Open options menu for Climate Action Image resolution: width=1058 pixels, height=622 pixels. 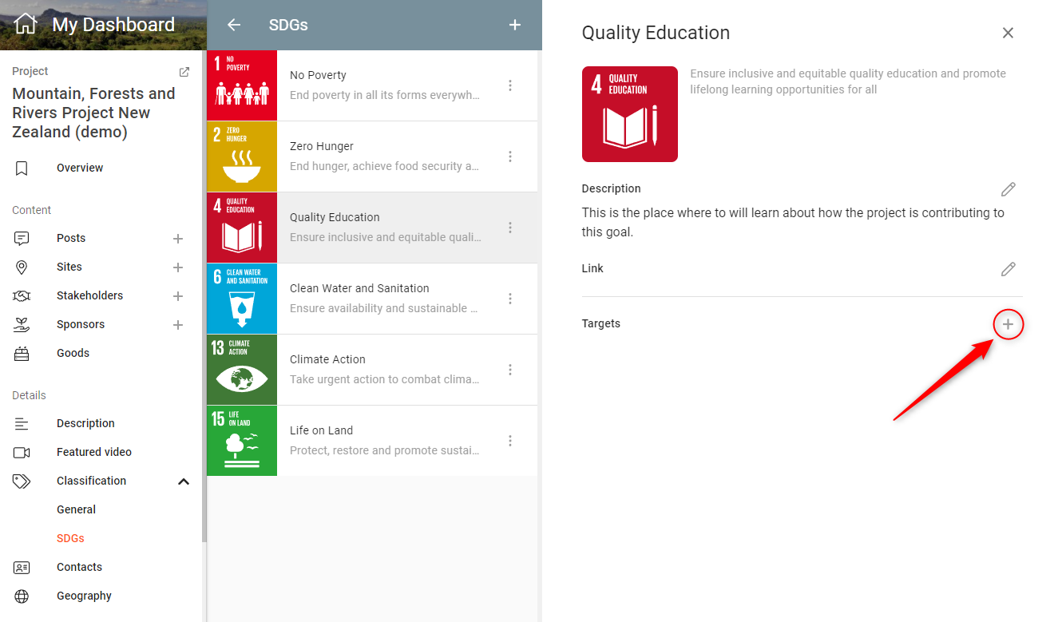click(x=510, y=370)
